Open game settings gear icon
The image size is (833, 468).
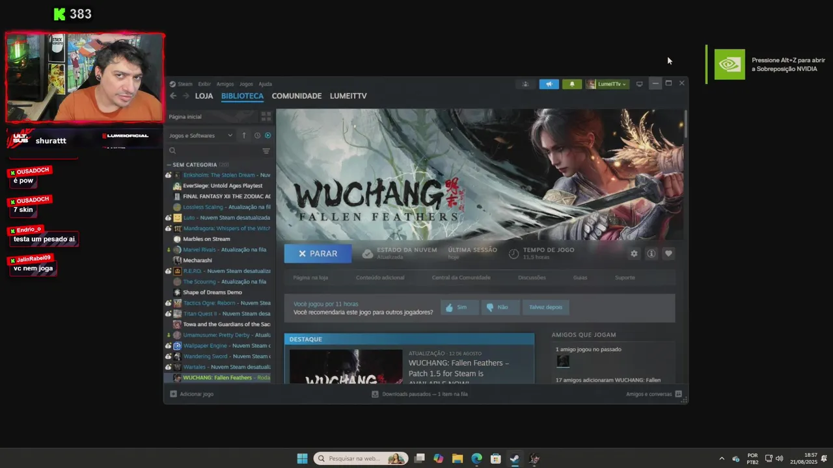pos(634,253)
